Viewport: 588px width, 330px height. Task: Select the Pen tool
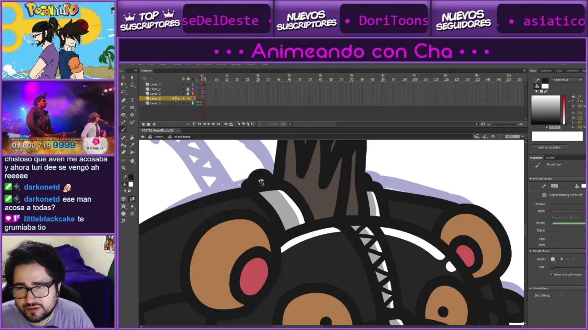pos(123,100)
